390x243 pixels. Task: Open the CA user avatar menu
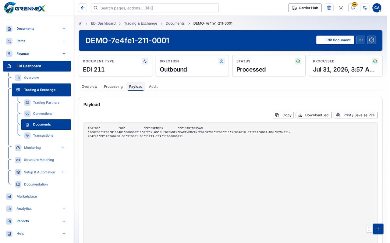tap(377, 8)
